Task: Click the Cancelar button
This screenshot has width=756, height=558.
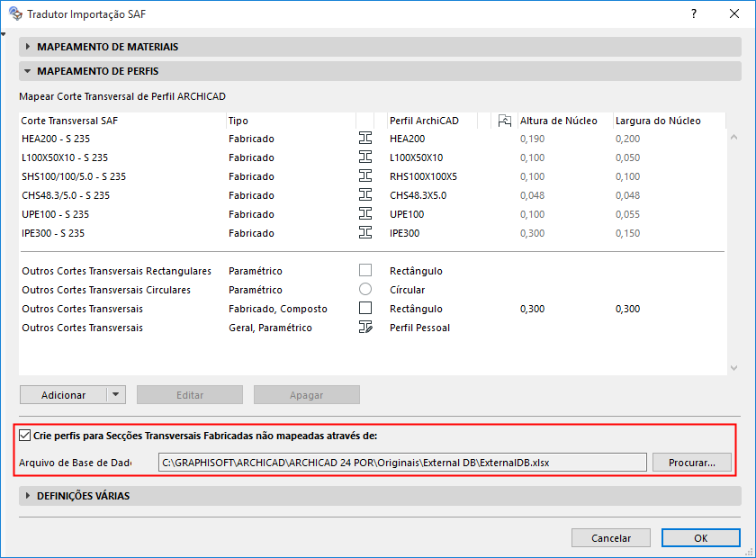Action: 611,537
